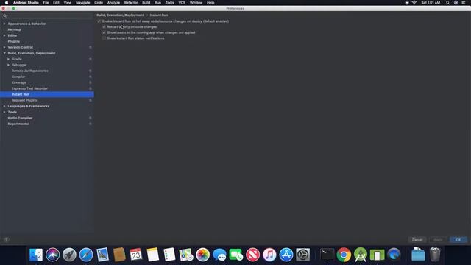Open Mail stamp icon in dock
Viewport: 471px width, 265px height.
(103, 255)
